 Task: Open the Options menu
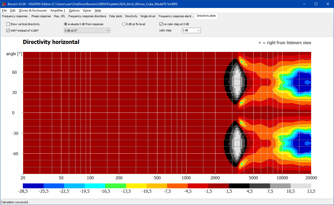point(74,11)
